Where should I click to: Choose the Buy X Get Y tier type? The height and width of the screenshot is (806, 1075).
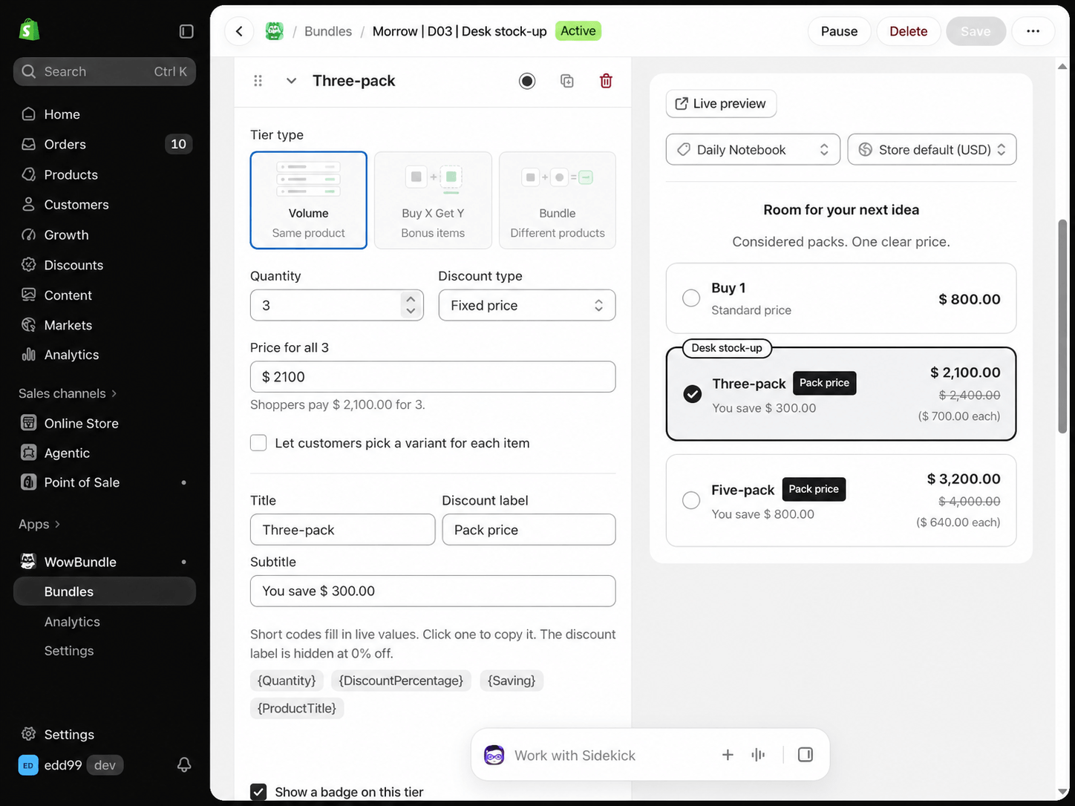433,200
